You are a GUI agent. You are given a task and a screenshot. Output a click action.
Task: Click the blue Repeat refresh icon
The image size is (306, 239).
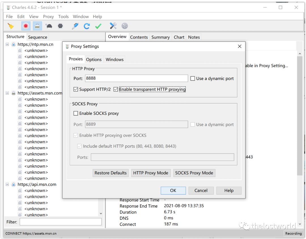pos(87,26)
